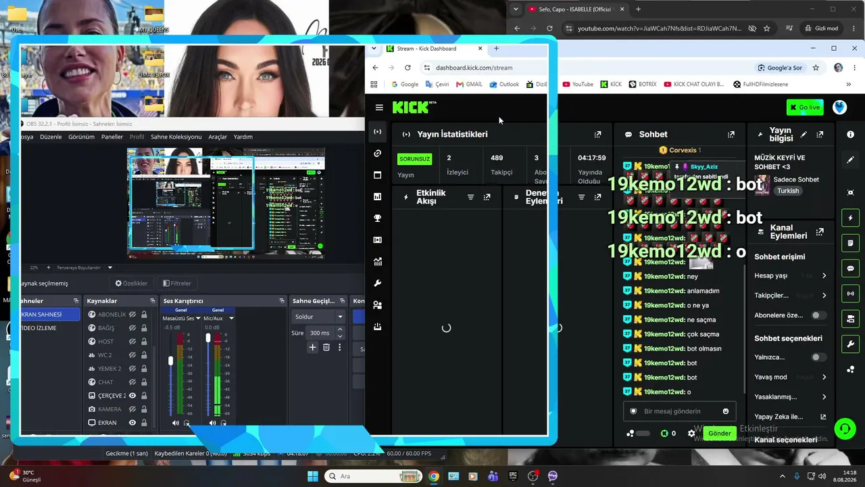The image size is (865, 487).
Task: Reload the Kick dashboard page
Action: pos(407,68)
